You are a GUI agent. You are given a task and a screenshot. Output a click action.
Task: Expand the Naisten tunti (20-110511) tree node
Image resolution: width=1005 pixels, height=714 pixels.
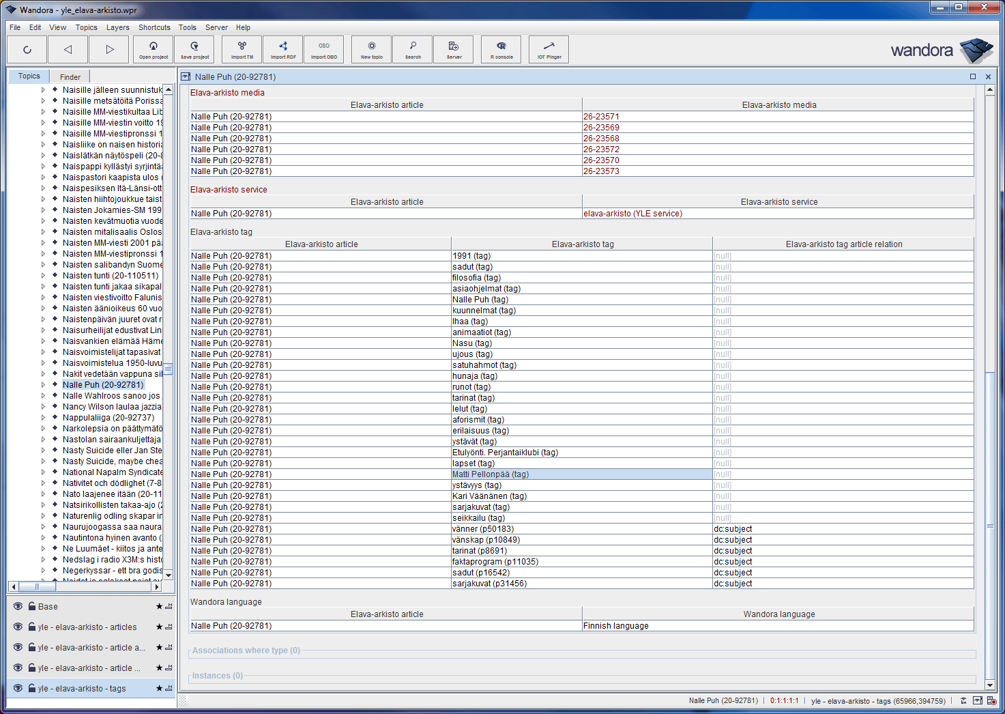pos(43,276)
